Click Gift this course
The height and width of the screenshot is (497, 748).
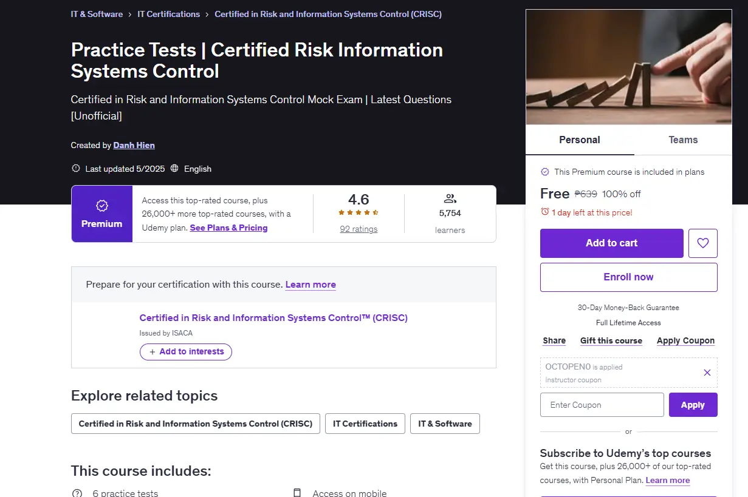(x=611, y=341)
